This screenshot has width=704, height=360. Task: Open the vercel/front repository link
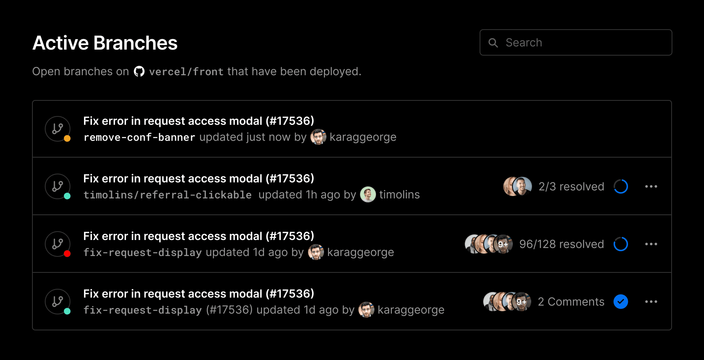coord(186,72)
